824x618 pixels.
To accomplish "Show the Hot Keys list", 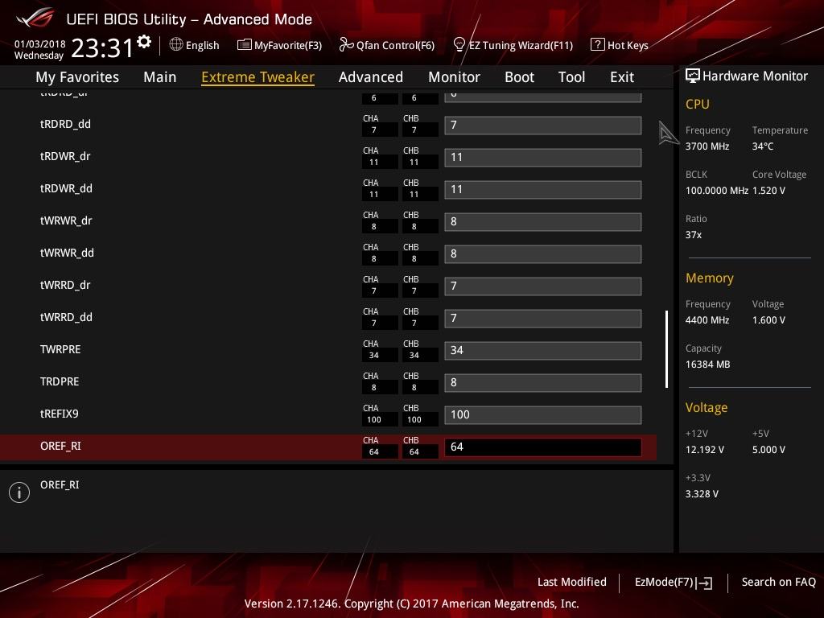I will (620, 45).
